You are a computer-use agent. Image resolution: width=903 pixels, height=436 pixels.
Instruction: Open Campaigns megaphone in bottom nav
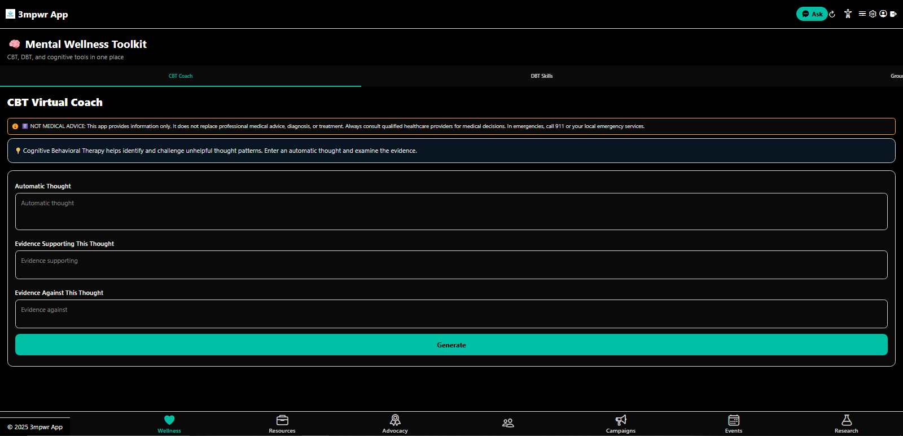[x=621, y=424]
